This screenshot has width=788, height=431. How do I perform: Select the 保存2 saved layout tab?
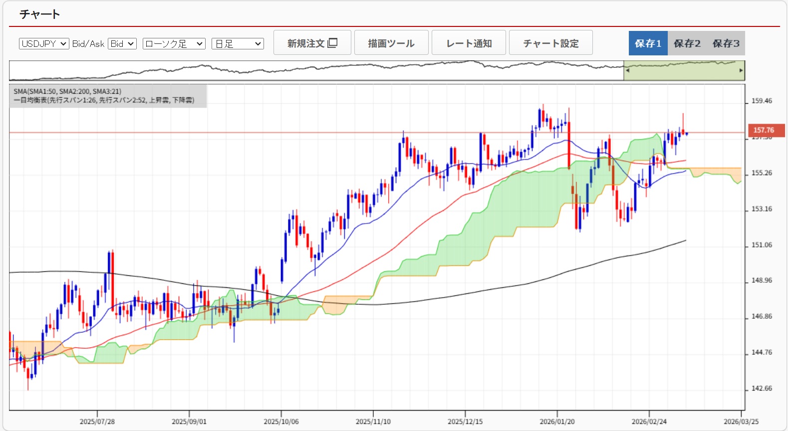point(687,43)
